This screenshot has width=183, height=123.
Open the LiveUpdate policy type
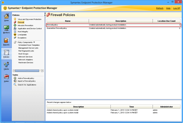coord(23,35)
